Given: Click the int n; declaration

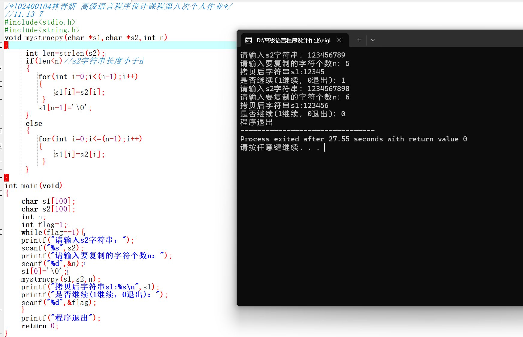Looking at the screenshot, I should pyautogui.click(x=34, y=217).
